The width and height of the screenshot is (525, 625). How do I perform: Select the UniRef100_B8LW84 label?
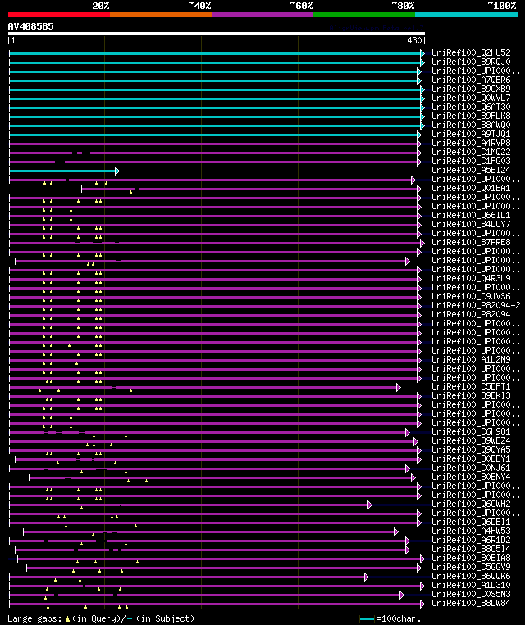click(471, 604)
